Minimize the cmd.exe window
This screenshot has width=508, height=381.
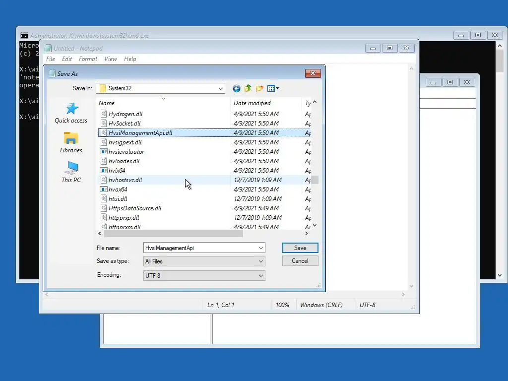pyautogui.click(x=461, y=35)
